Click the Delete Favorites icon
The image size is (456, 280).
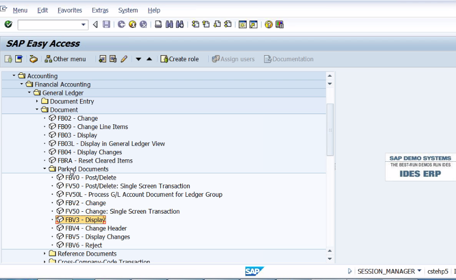[x=113, y=59]
